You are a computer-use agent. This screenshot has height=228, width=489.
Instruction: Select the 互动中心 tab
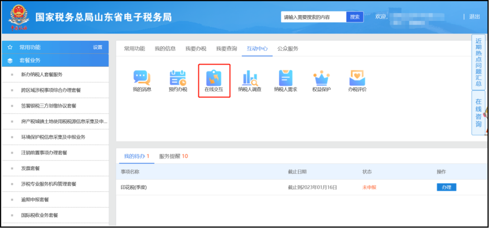257,48
